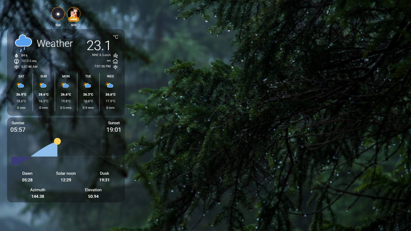Open the Weather card title
The width and height of the screenshot is (411, 231).
tap(55, 43)
